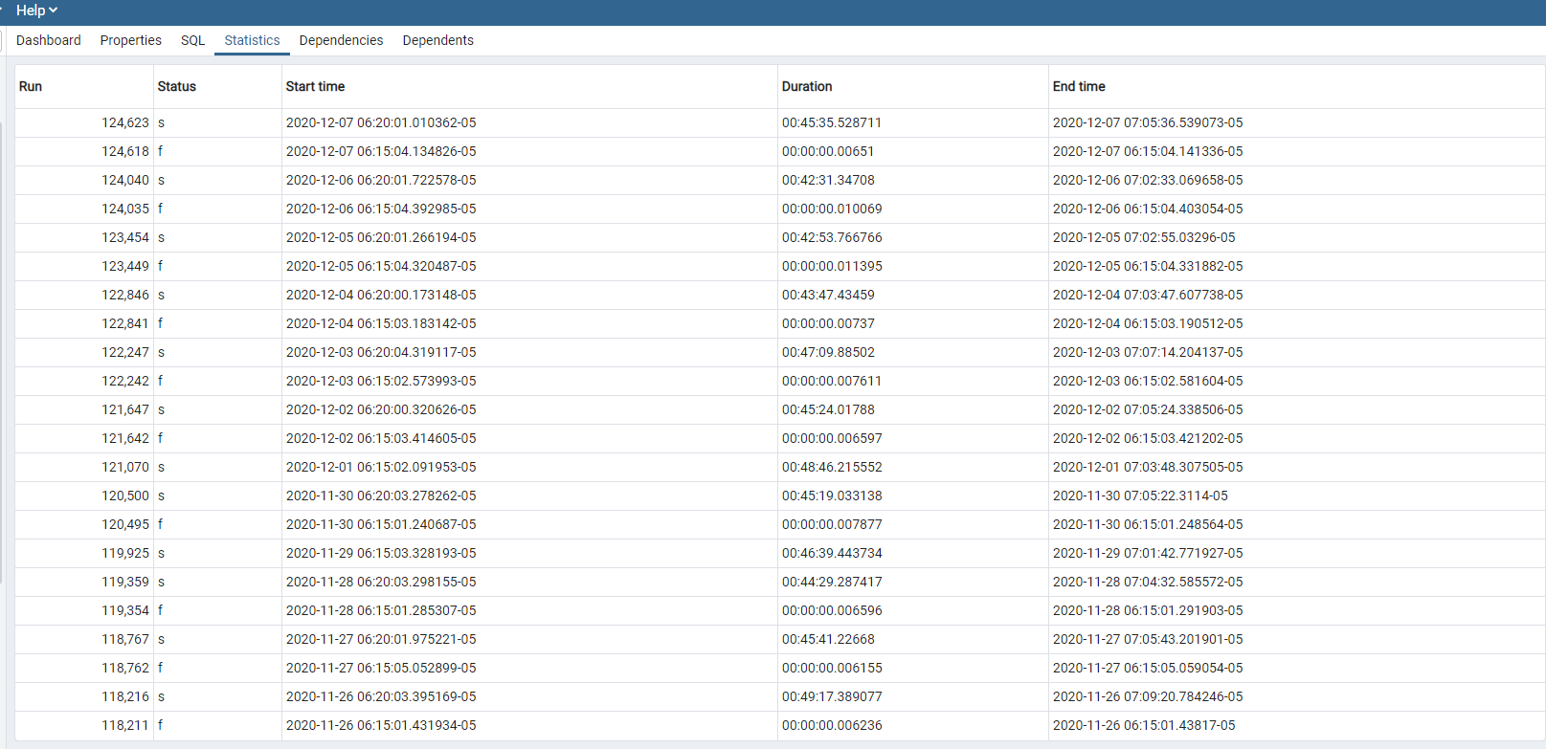Image resolution: width=1546 pixels, height=749 pixels.
Task: Switch to the Dependents tab
Action: 437,40
